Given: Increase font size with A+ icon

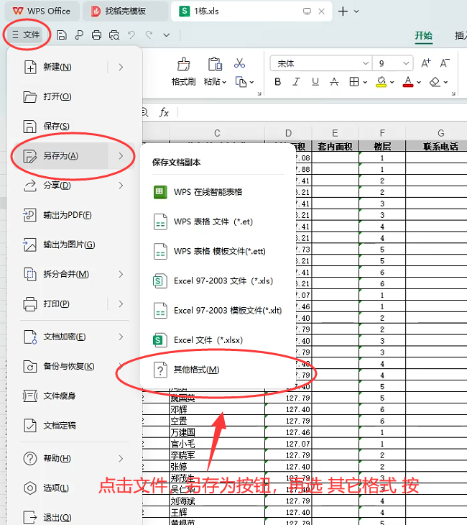Looking at the screenshot, I should click(x=426, y=63).
